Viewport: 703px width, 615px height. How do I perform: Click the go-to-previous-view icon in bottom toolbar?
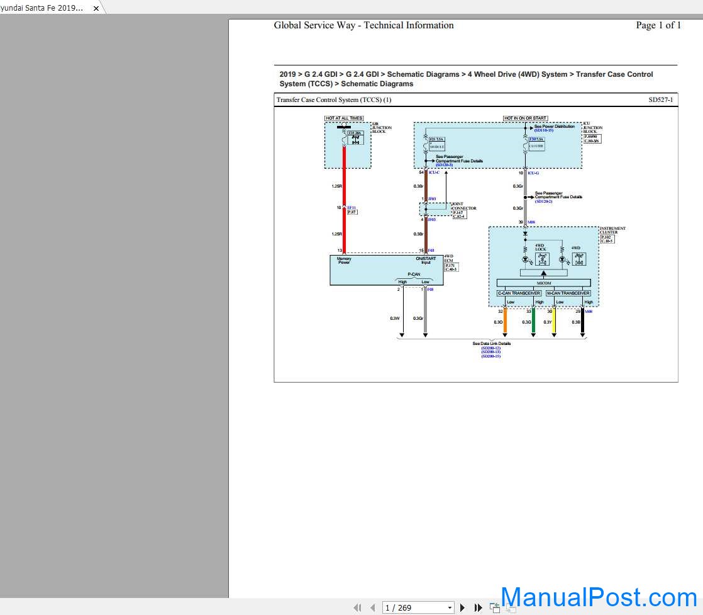pos(494,608)
